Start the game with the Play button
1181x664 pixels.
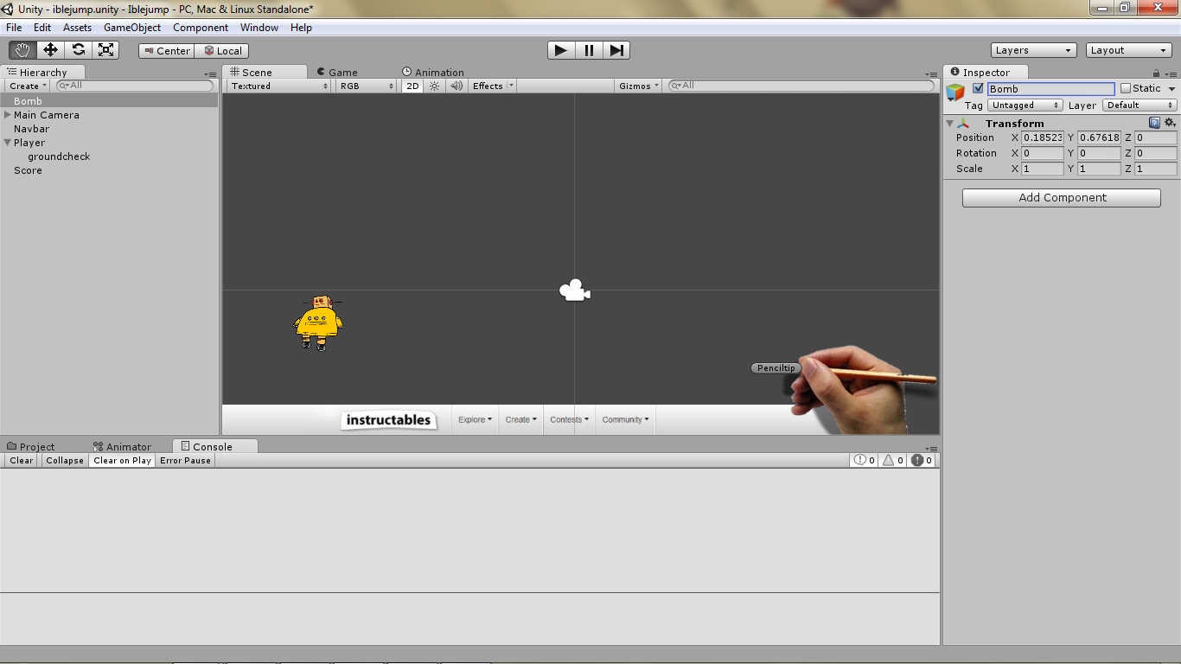point(561,50)
